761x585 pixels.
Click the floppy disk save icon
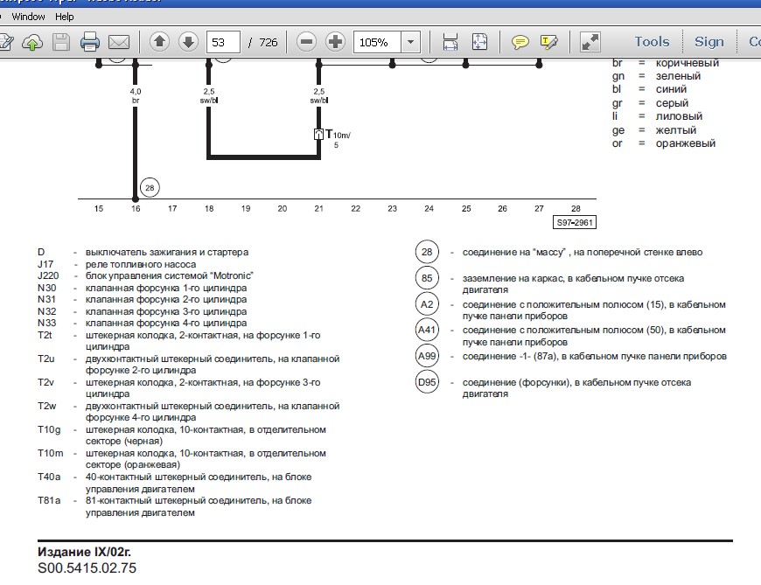(61, 42)
